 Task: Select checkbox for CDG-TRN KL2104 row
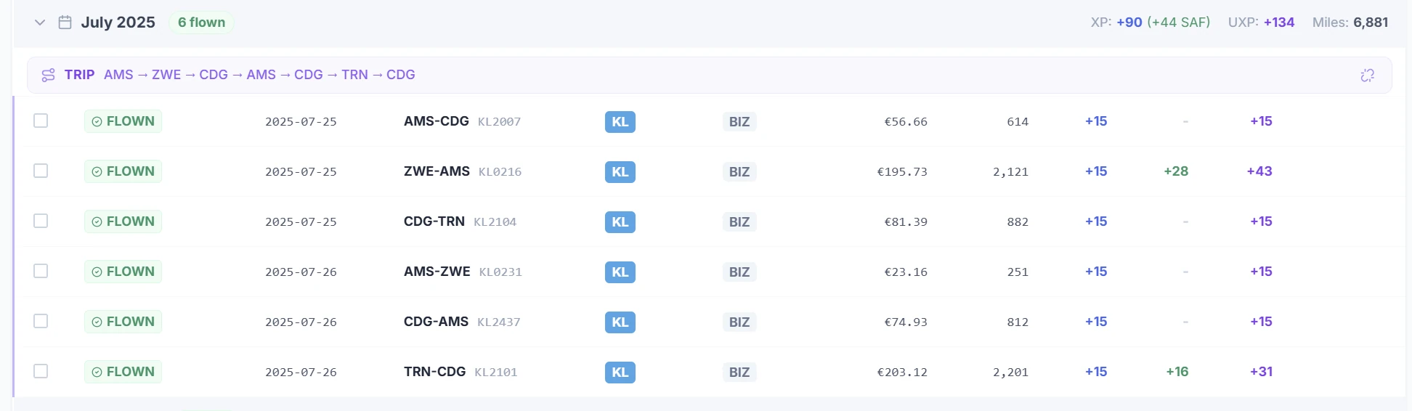pyautogui.click(x=41, y=221)
